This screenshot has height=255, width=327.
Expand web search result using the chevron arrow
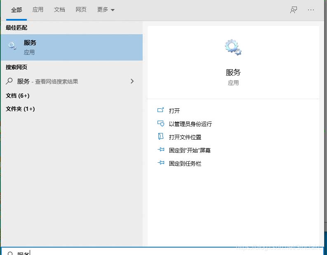pos(132,82)
